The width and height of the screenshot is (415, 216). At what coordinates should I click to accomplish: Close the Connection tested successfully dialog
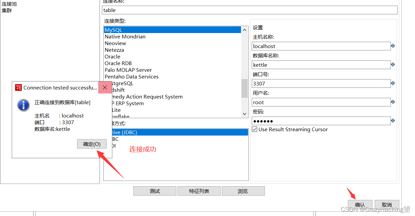(105, 87)
